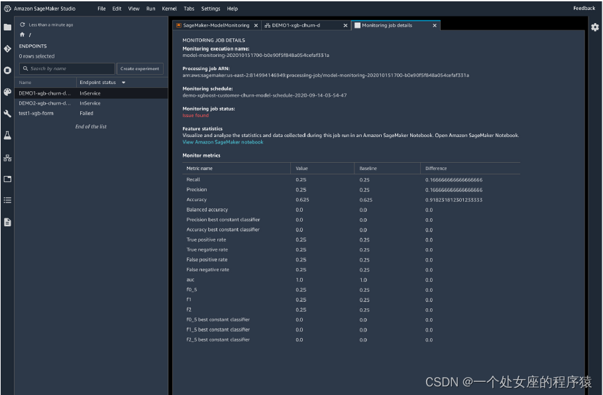The width and height of the screenshot is (603, 395).
Task: Select DEMO2-xgb-churn-d endpoint row
Action: [x=91, y=103]
